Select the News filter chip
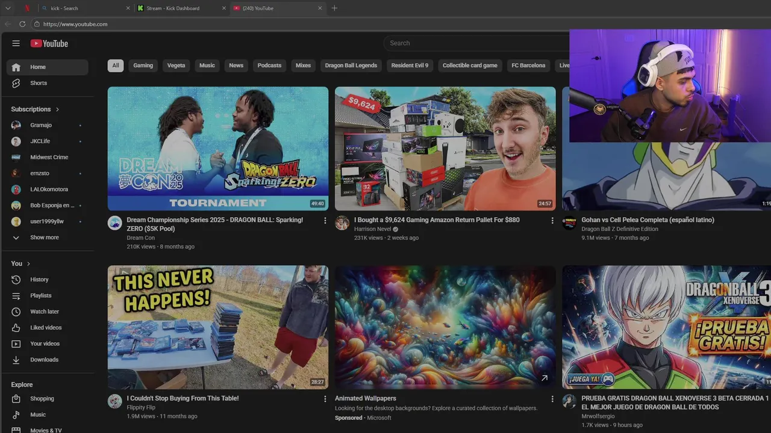Screen dimensions: 771x433 point(236,66)
